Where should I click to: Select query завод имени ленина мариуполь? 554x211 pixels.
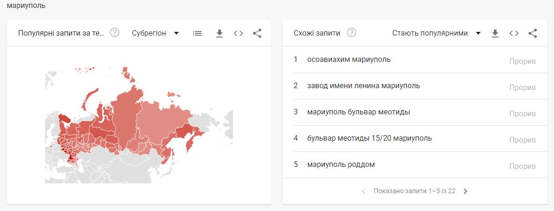pos(415,86)
